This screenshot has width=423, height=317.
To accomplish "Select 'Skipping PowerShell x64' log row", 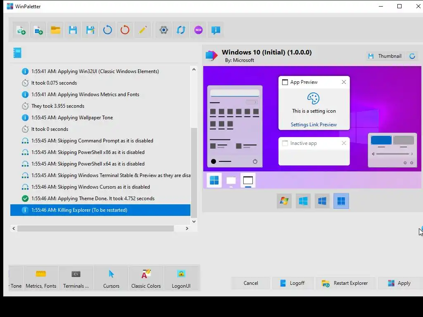I will tap(100, 164).
